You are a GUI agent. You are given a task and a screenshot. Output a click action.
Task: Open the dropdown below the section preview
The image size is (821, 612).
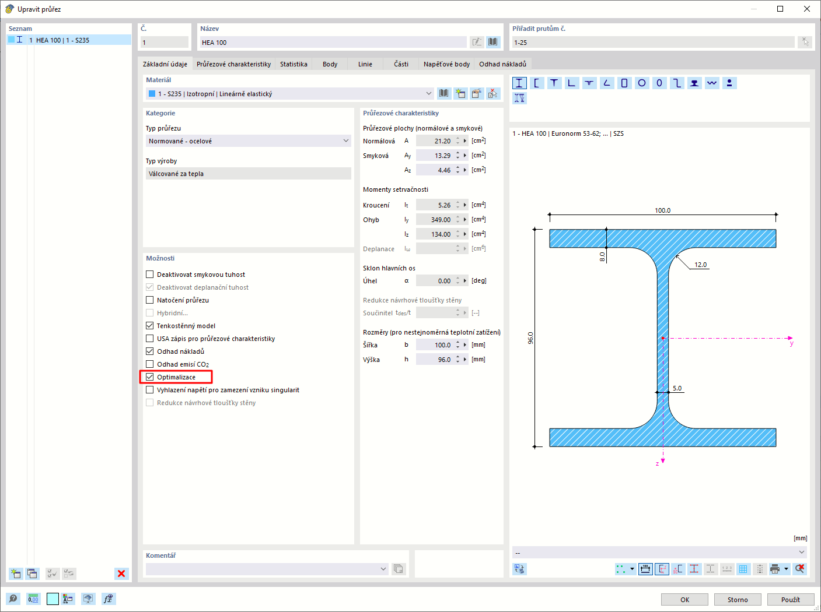(x=660, y=552)
